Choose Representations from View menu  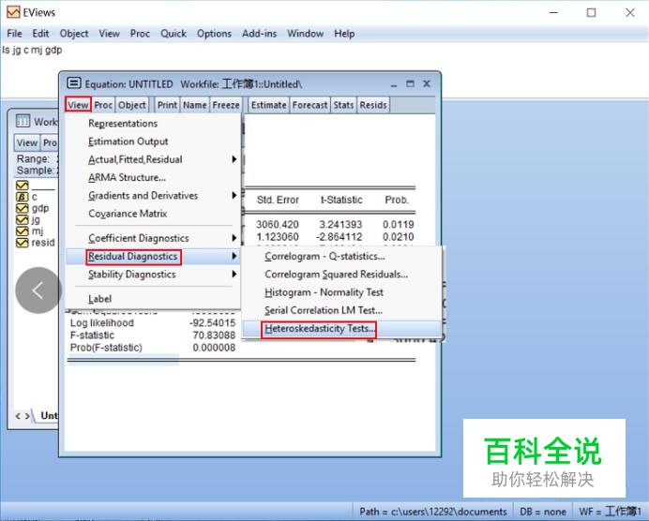123,123
